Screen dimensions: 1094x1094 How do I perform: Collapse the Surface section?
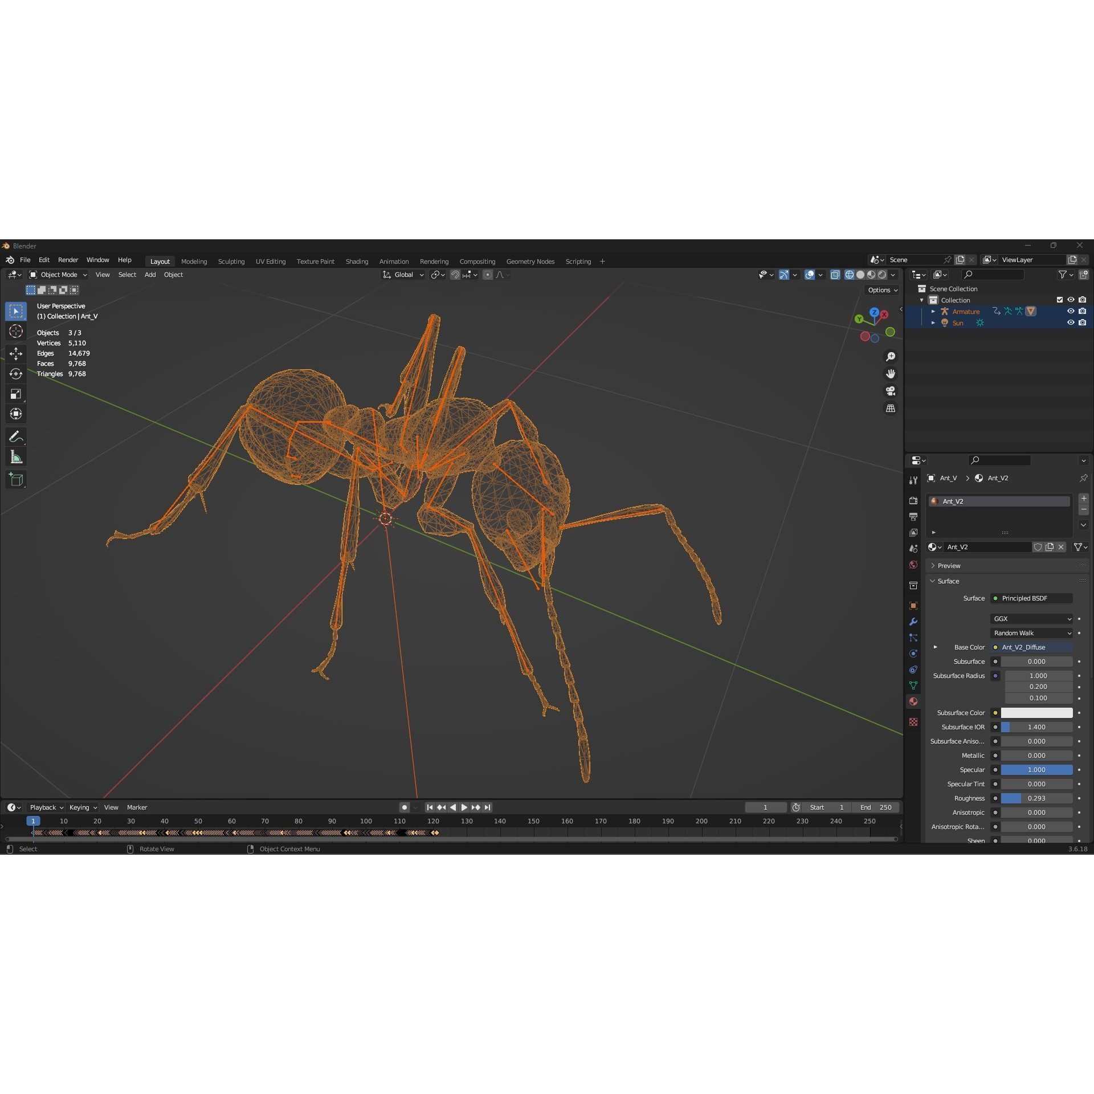point(933,581)
